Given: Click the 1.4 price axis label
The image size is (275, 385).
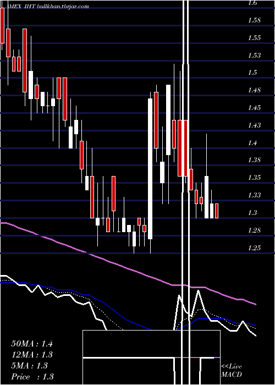Looking at the screenshot, I should (253, 142).
